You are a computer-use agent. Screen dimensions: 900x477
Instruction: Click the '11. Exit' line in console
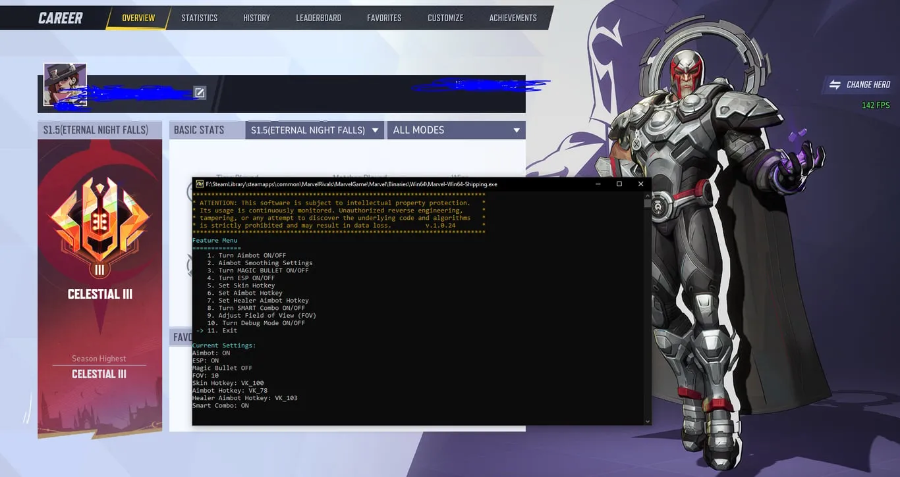tap(222, 330)
